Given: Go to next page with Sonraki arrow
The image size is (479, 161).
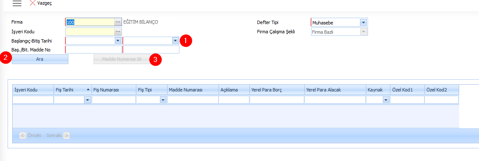Looking at the screenshot, I should coord(67,135).
